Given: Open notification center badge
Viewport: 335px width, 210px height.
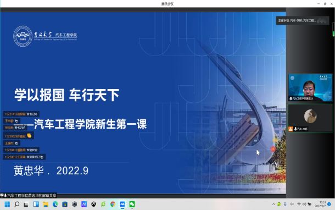Looking at the screenshot, I should coord(329,204).
